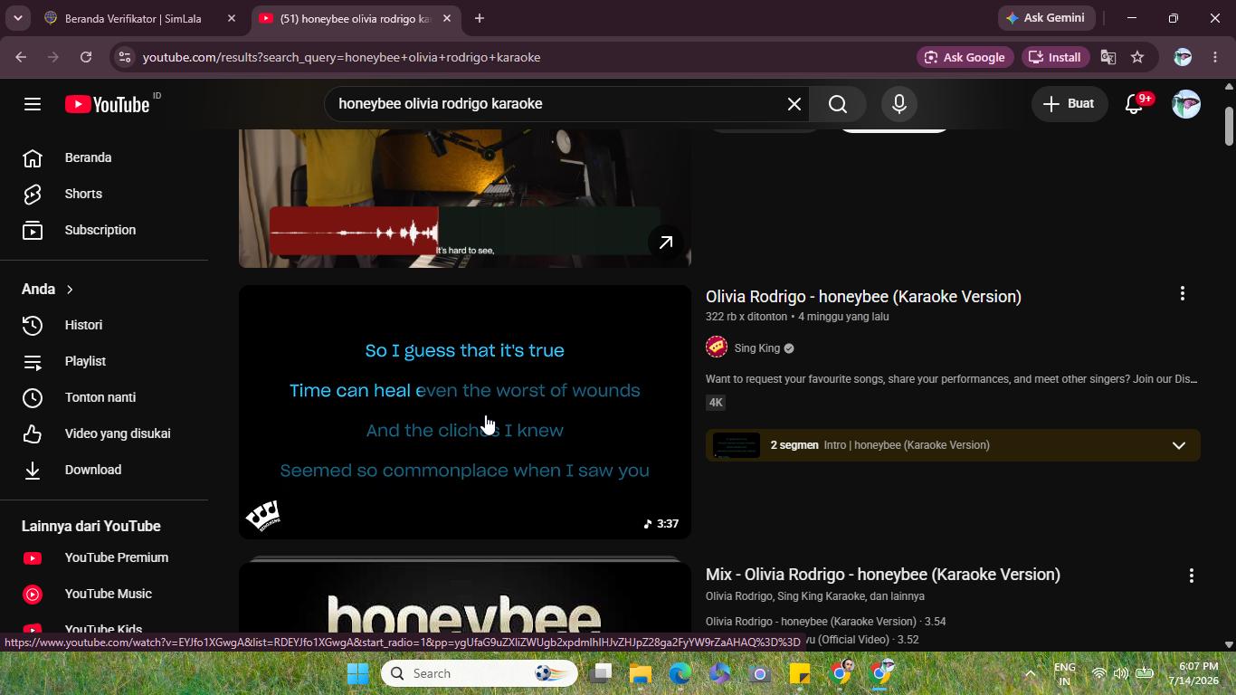The height and width of the screenshot is (695, 1236).
Task: Bookmark this page with the star
Action: click(x=1137, y=57)
